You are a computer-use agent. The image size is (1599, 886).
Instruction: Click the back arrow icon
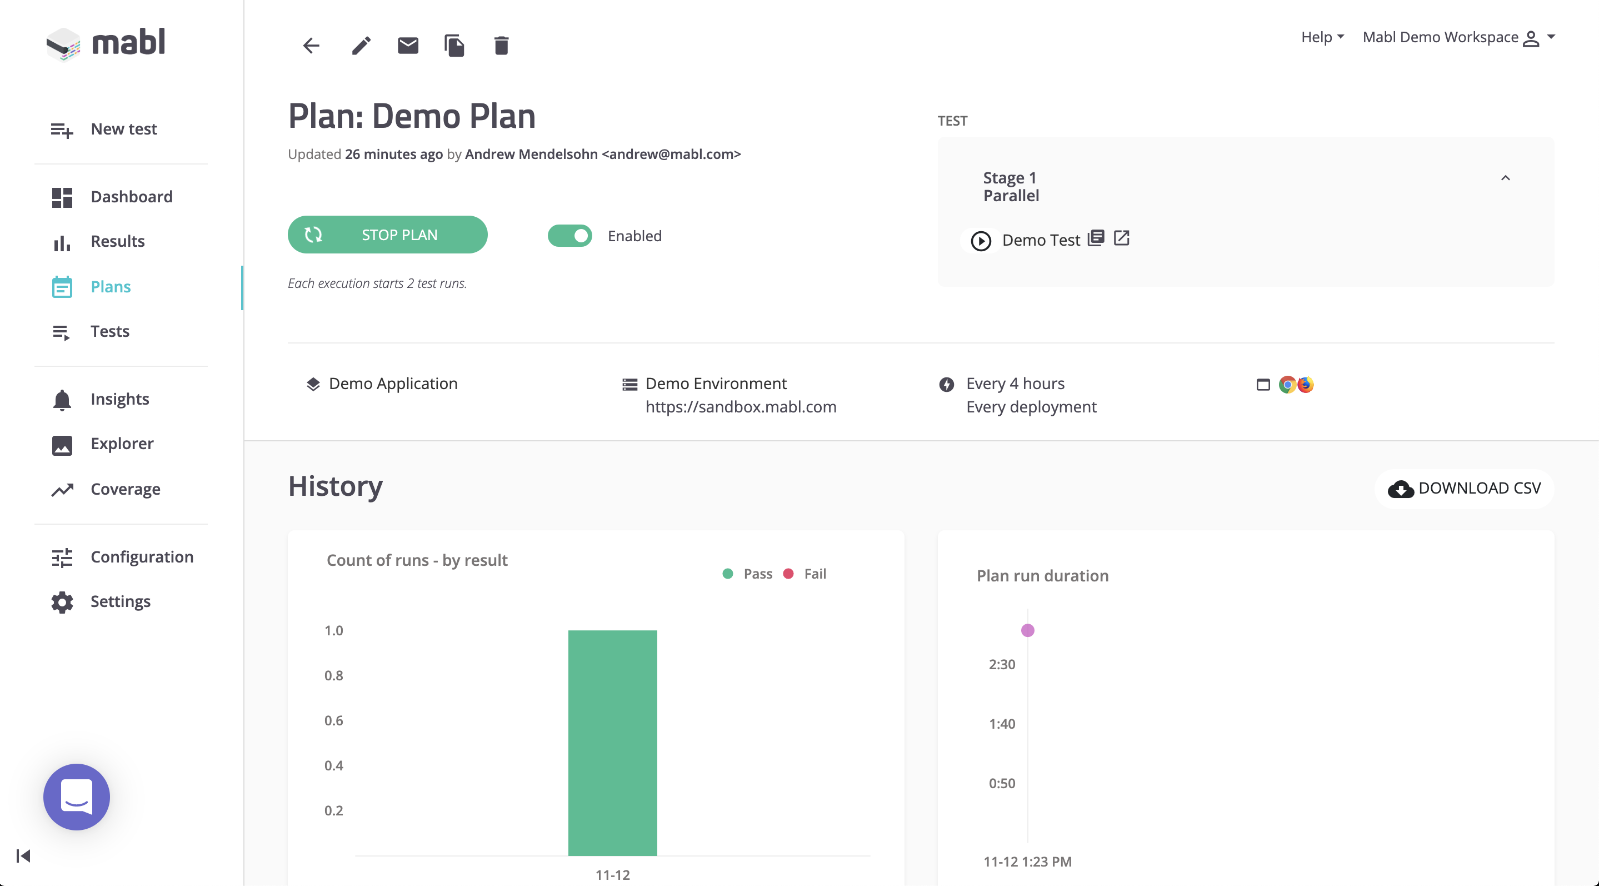311,46
